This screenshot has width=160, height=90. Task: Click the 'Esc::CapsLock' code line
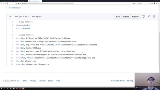tap(23, 28)
